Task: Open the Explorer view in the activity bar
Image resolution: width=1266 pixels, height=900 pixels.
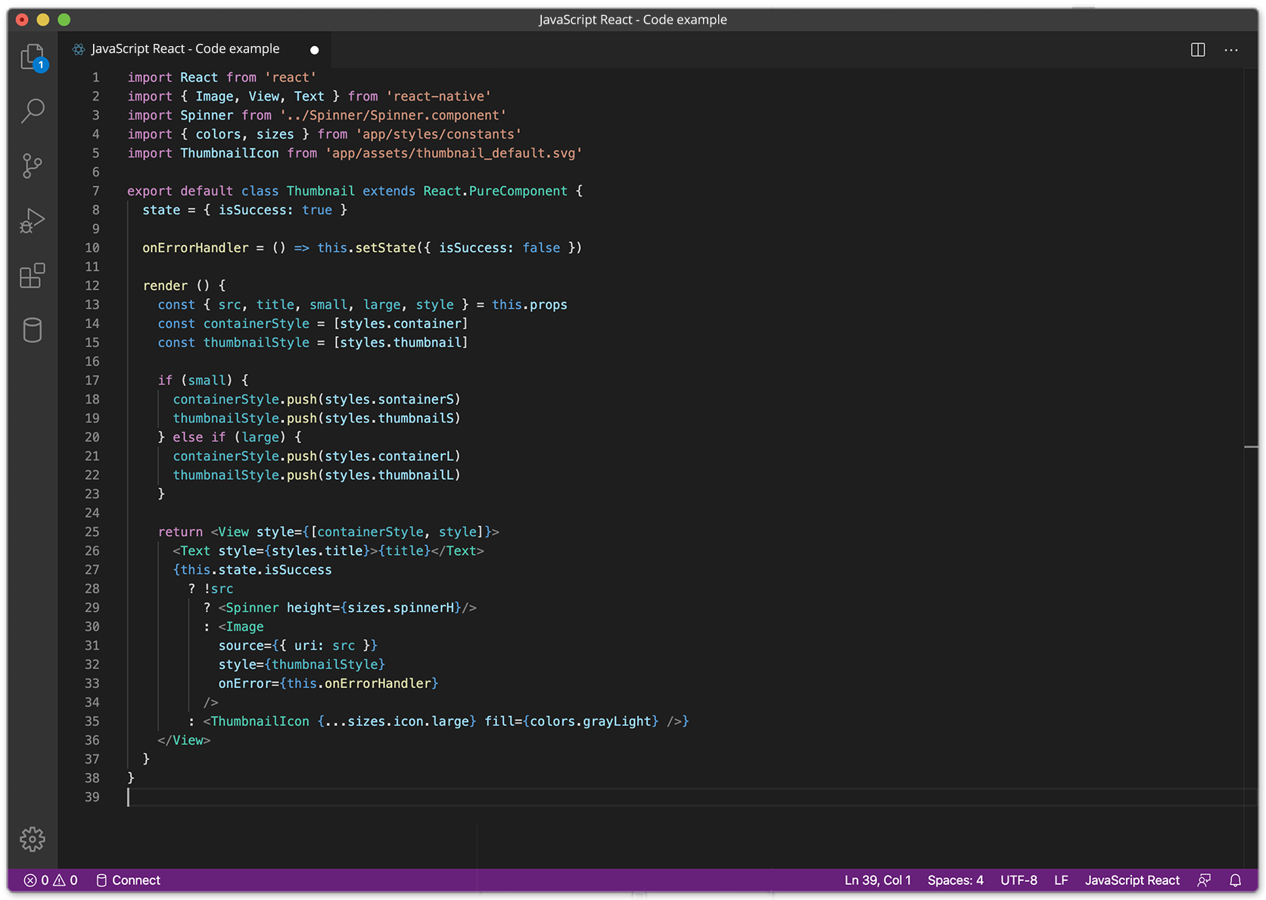Action: pyautogui.click(x=33, y=57)
